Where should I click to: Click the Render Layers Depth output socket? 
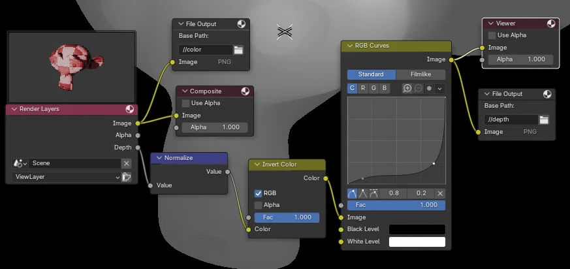click(138, 148)
